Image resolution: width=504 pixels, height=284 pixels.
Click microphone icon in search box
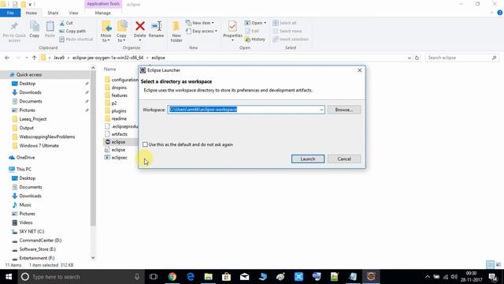[x=137, y=277]
